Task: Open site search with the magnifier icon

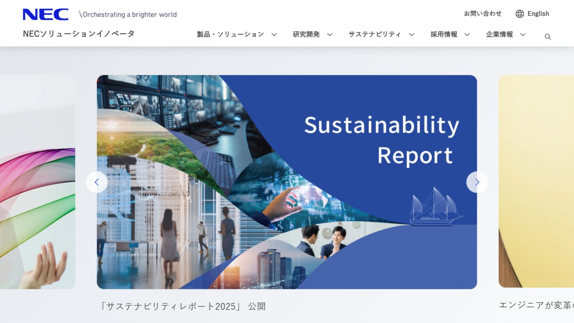Action: pyautogui.click(x=548, y=37)
